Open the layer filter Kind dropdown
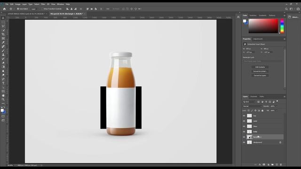 point(249,102)
